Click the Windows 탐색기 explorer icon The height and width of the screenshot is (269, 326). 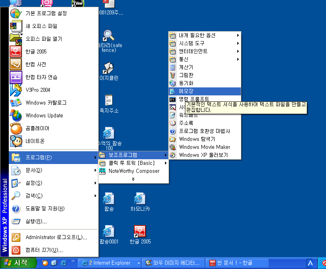173,139
